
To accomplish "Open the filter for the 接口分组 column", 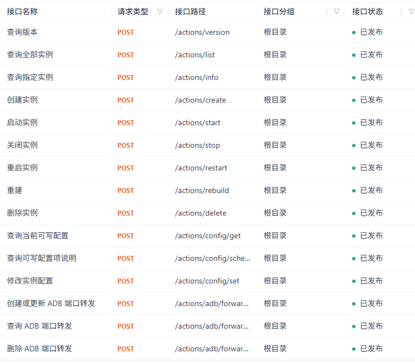I will [336, 12].
